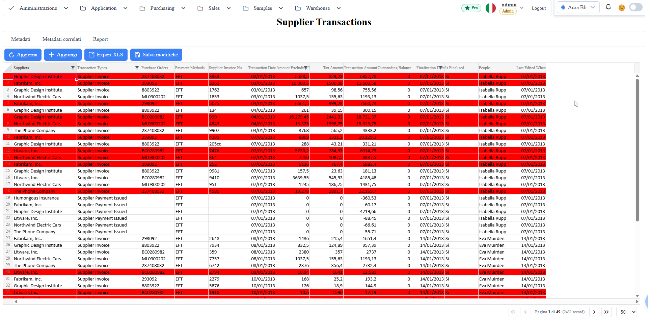Click the Admin role badge
The image size is (648, 319).
click(508, 11)
